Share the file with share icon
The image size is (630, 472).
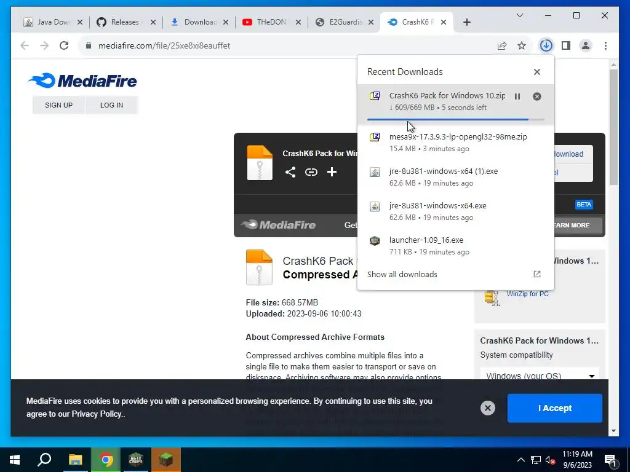[x=290, y=172]
